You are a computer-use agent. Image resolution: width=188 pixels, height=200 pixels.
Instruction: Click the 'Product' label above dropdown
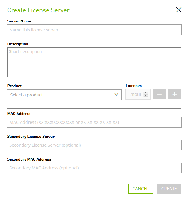(x=14, y=86)
